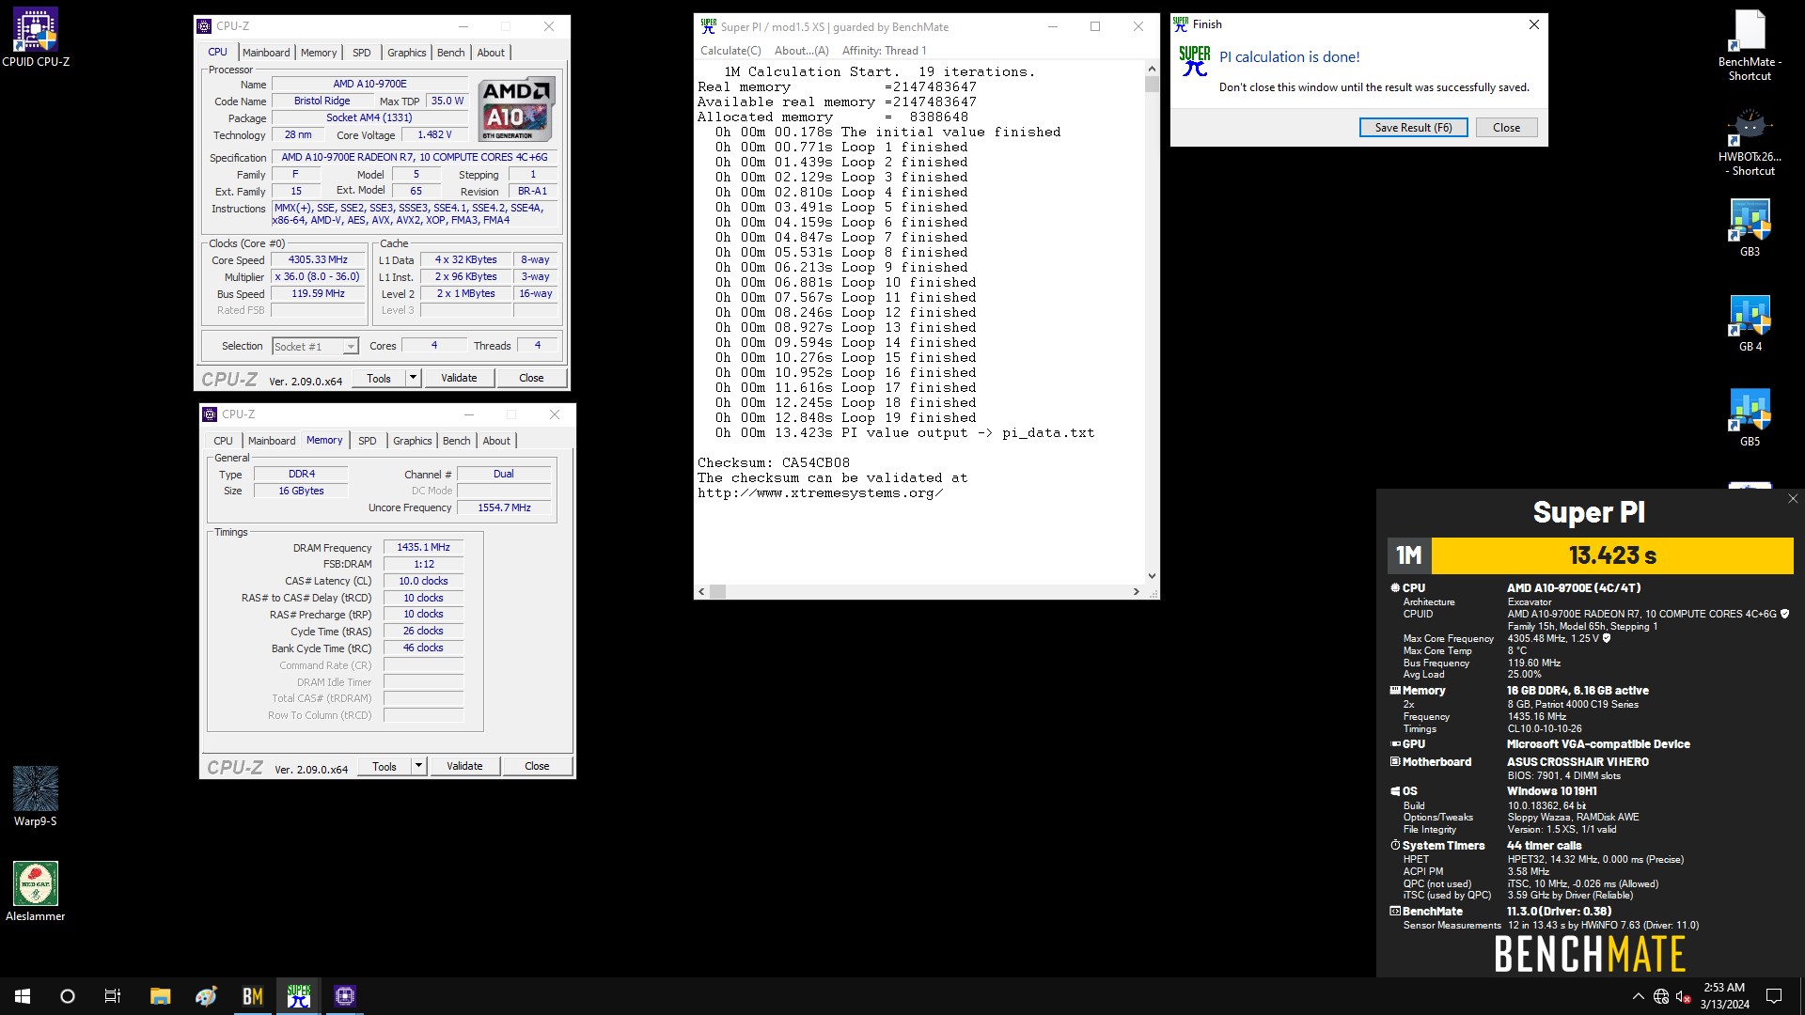Open About tab in lower CPU-Z
The height and width of the screenshot is (1015, 1805).
pyautogui.click(x=496, y=441)
